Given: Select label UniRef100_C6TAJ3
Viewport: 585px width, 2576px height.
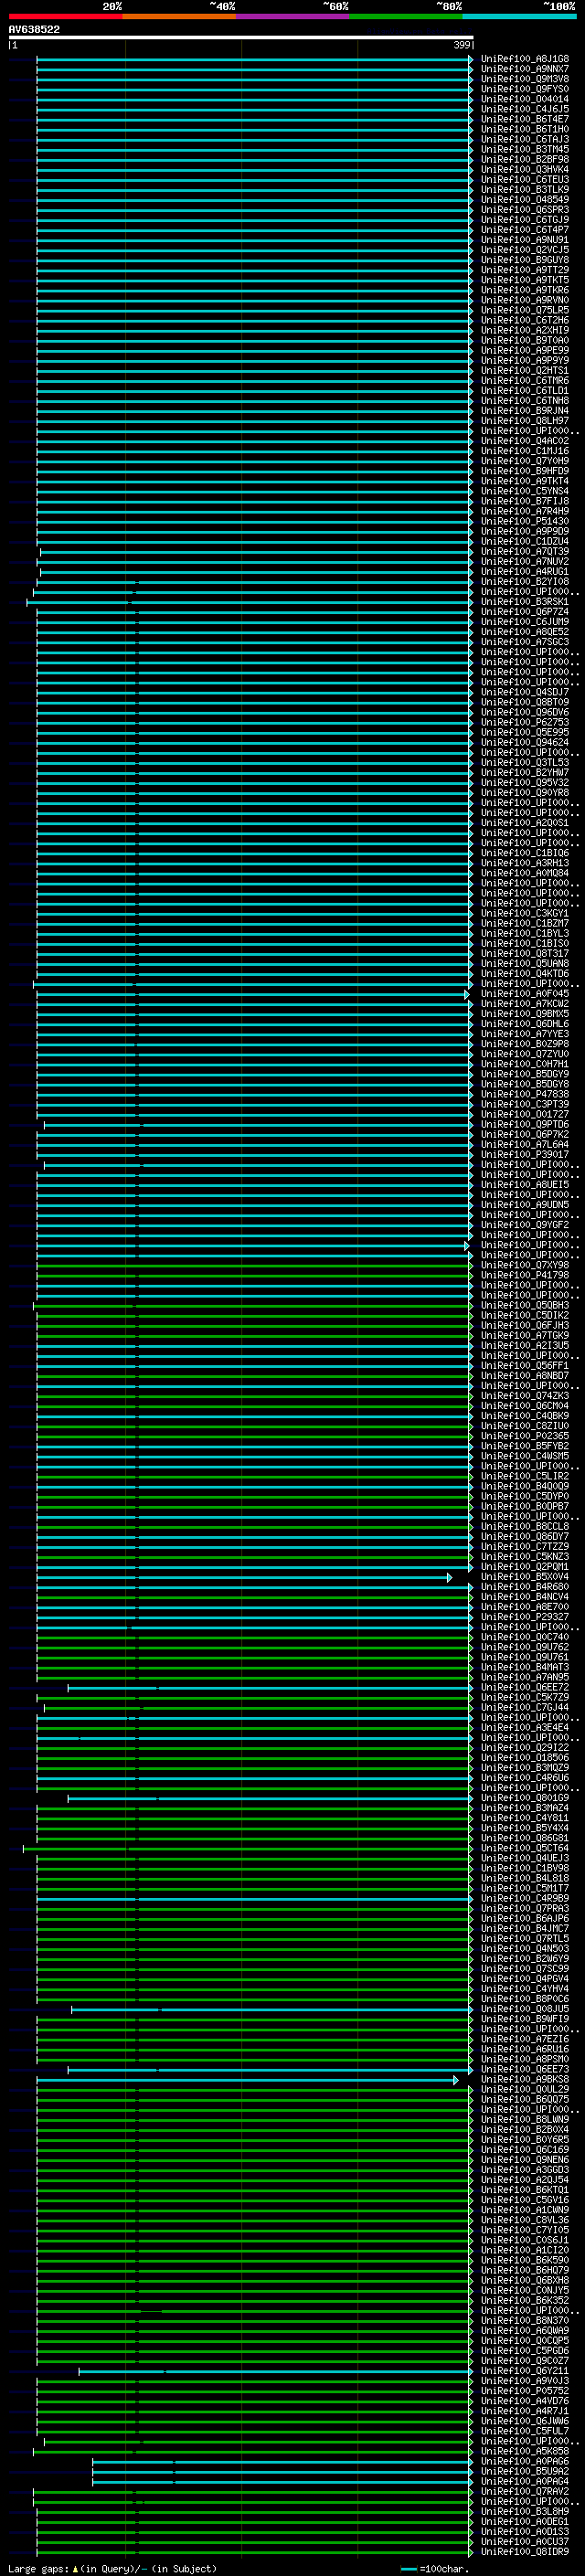Looking at the screenshot, I should coord(525,139).
